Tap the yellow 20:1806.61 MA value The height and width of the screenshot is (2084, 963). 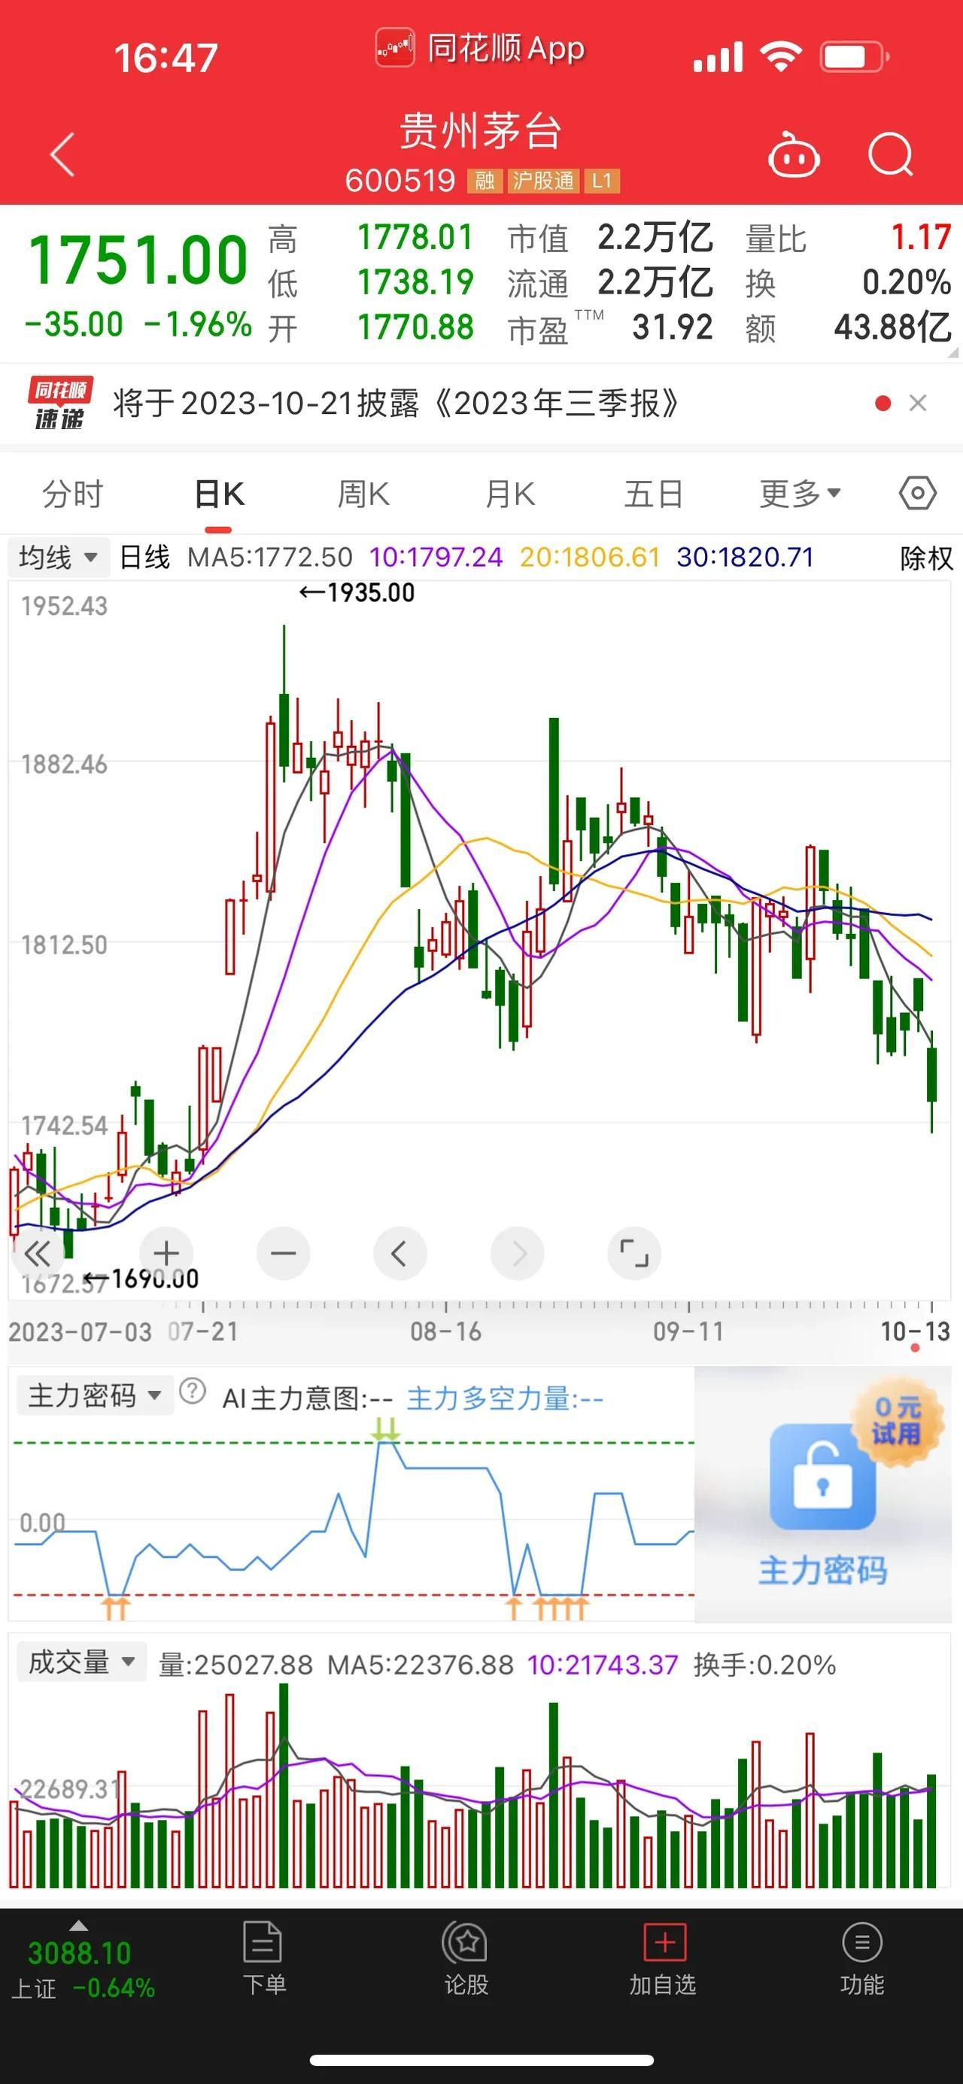[589, 558]
